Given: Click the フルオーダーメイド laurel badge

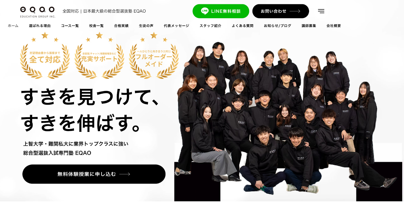Looking at the screenshot, I should click(x=154, y=55).
